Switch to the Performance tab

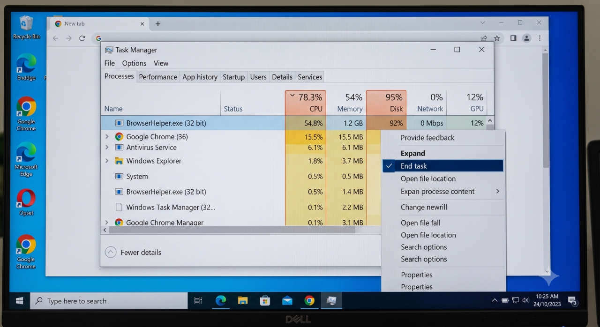pos(158,77)
